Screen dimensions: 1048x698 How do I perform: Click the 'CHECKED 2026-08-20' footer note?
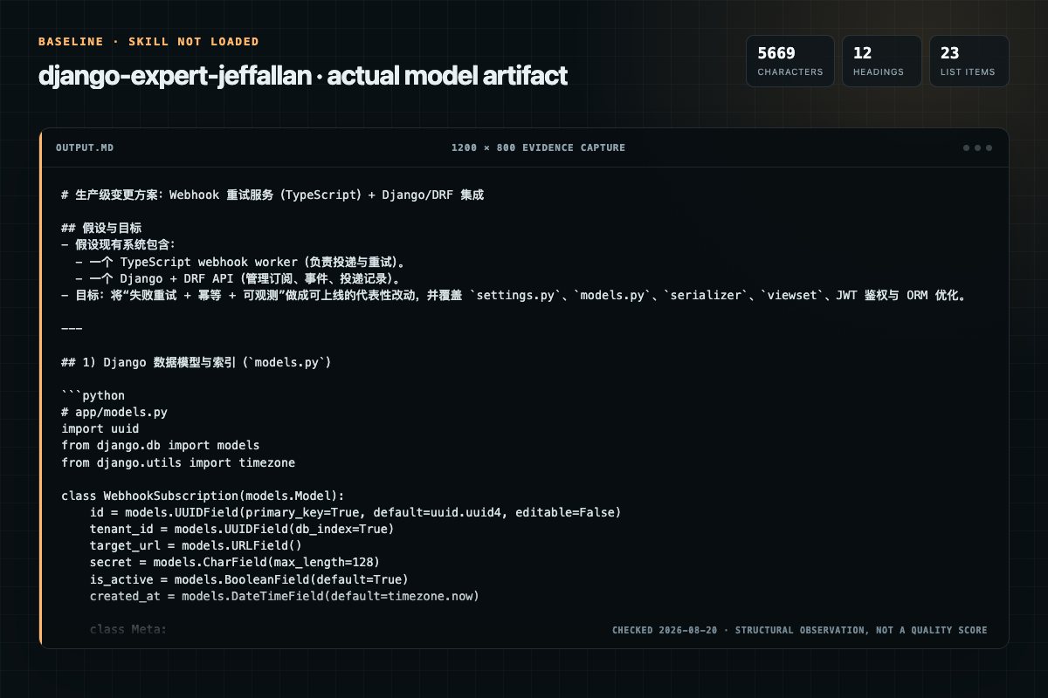799,630
